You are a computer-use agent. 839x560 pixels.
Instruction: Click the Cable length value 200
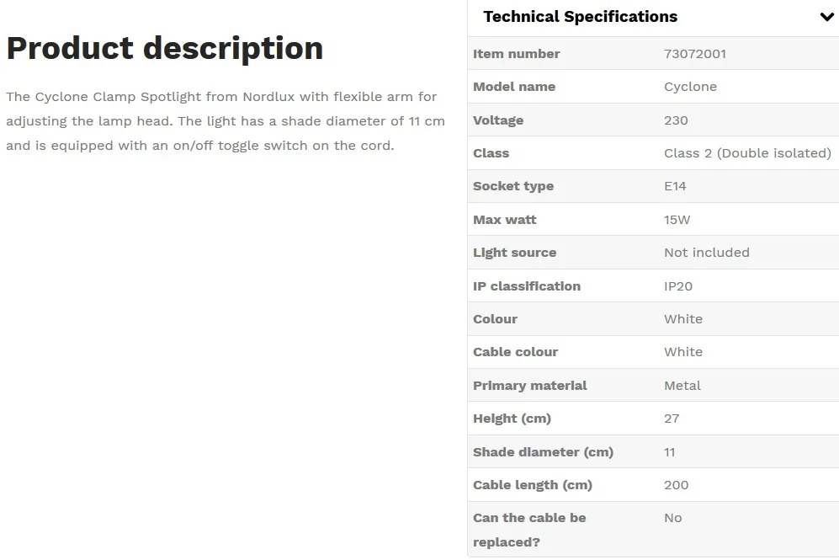[677, 485]
